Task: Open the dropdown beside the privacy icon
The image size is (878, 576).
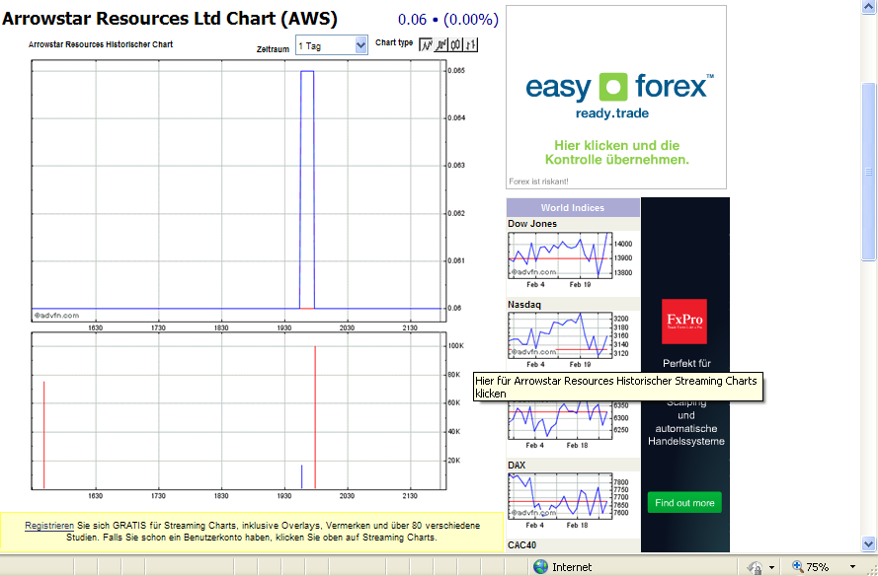Action: pos(771,566)
